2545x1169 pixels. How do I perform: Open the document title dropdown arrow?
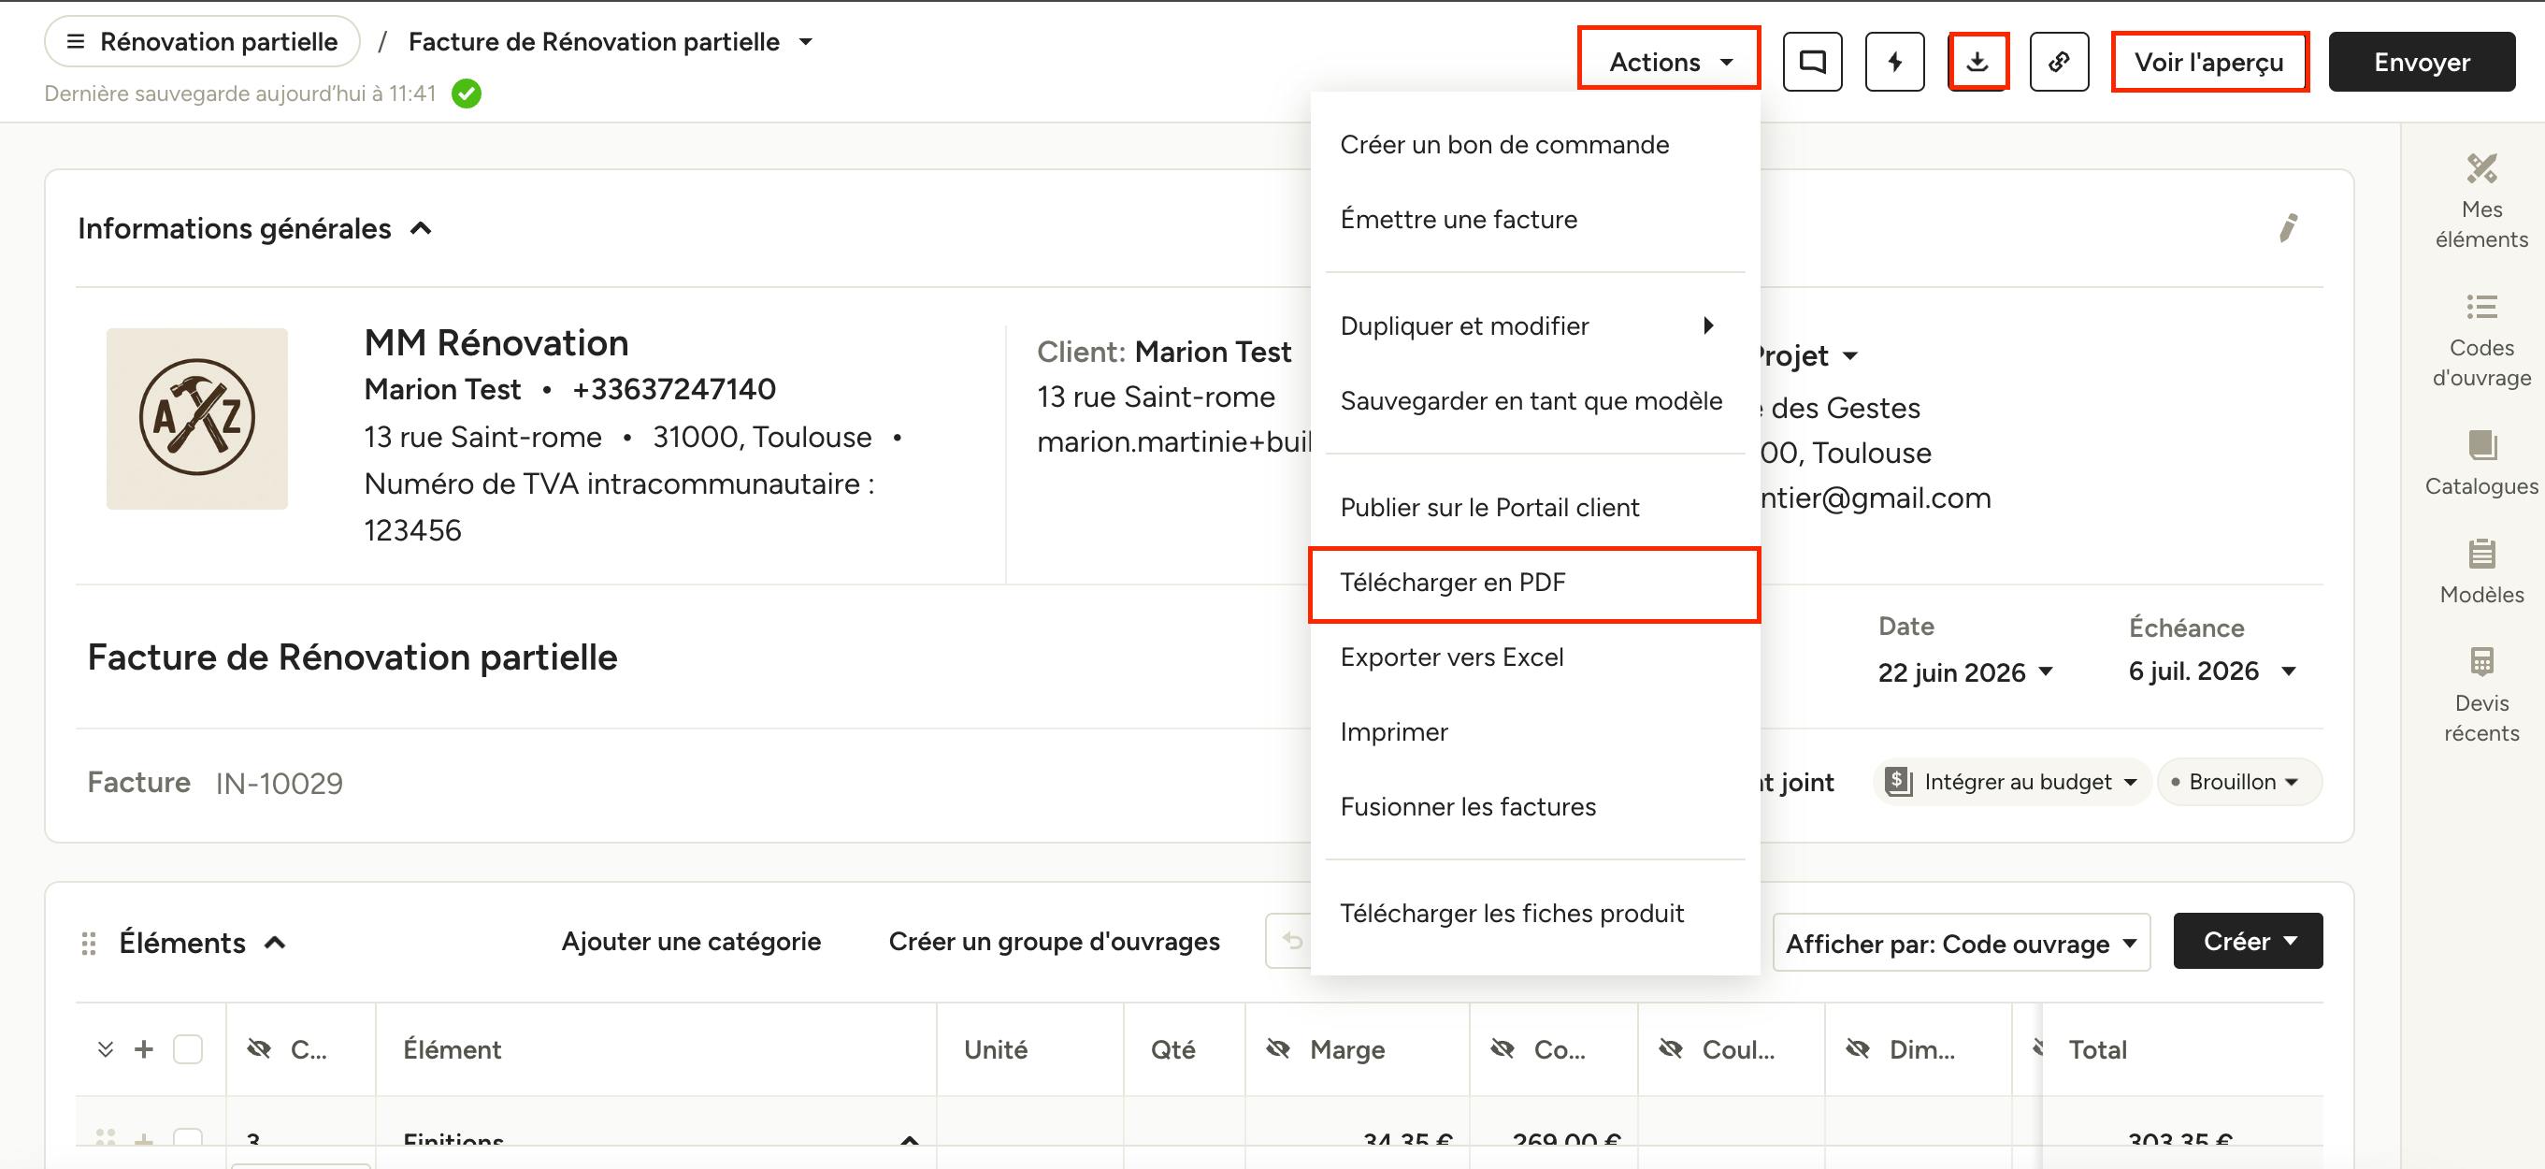pos(805,41)
